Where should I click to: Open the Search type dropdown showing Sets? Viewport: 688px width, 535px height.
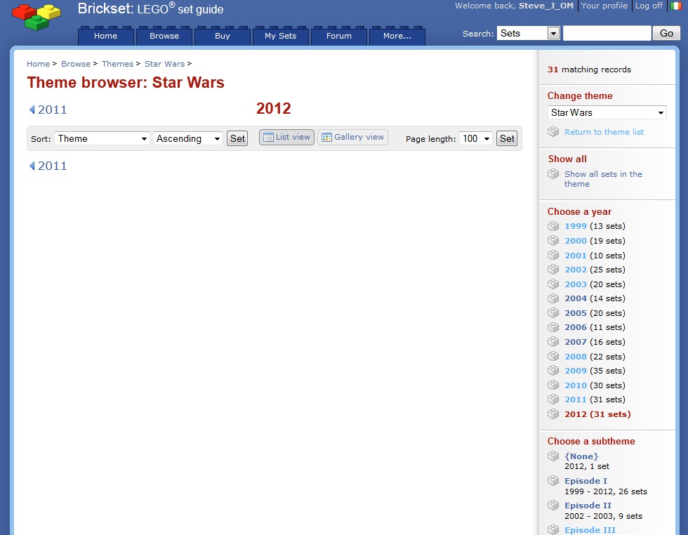tap(528, 33)
